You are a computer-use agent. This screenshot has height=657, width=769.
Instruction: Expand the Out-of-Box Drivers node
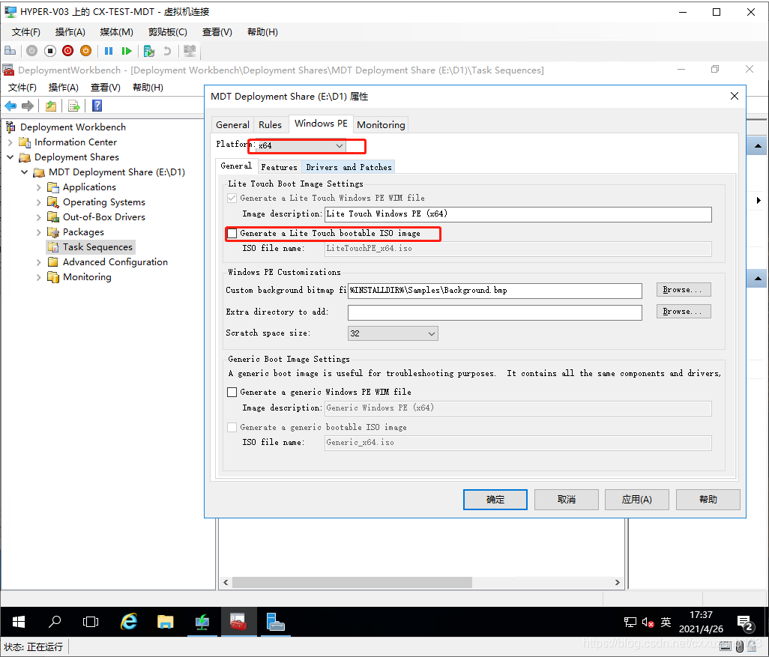tap(39, 217)
